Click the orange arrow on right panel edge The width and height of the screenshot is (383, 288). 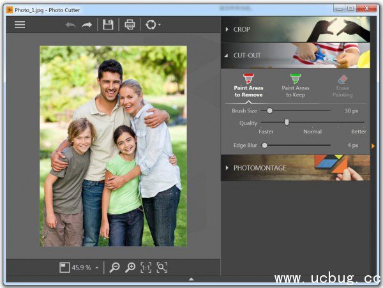(x=373, y=146)
